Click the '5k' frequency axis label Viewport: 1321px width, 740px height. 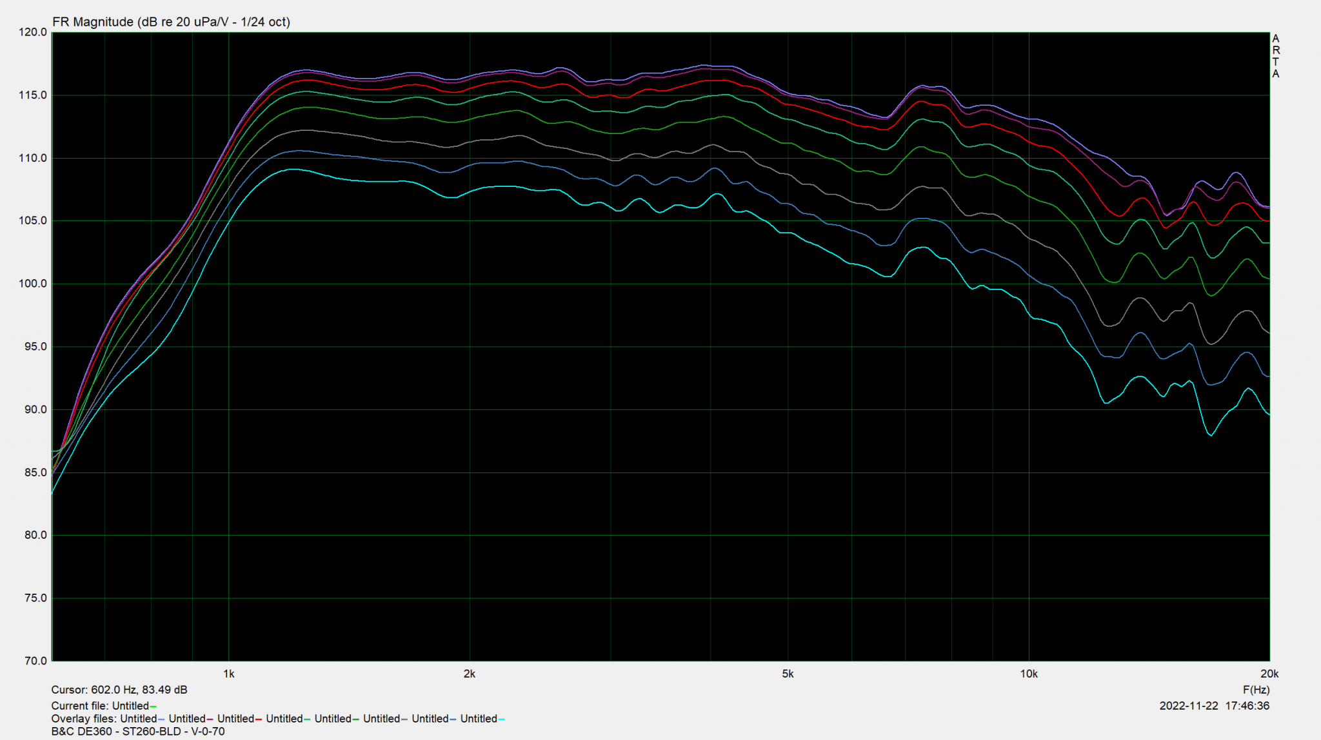(788, 674)
